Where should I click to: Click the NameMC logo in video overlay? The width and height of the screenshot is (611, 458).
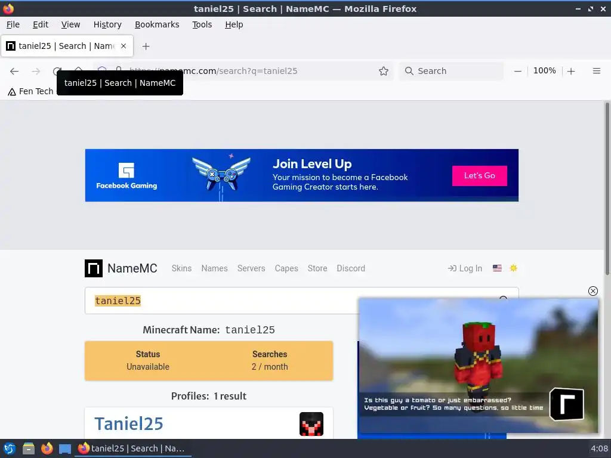click(567, 404)
